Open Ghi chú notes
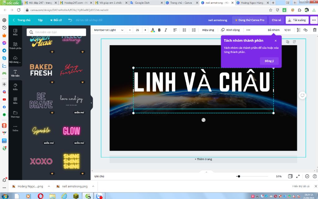318x199 pixels. point(99,176)
